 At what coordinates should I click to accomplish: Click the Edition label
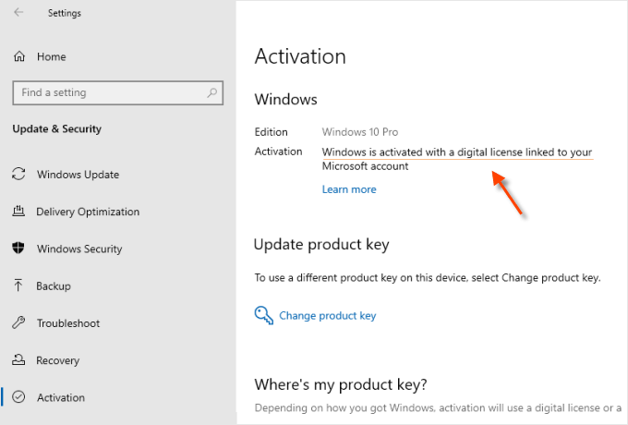click(272, 132)
